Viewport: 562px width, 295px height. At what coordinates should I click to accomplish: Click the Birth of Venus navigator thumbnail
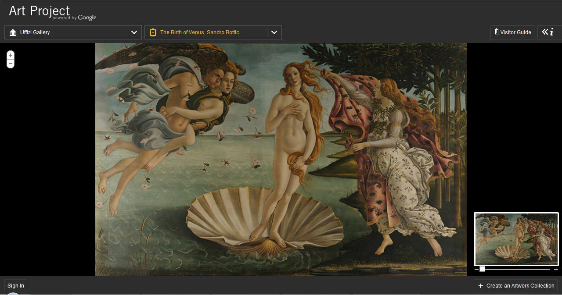tap(516, 239)
